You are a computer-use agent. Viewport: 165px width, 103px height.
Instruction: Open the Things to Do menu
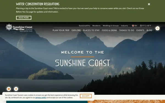tap(127, 30)
